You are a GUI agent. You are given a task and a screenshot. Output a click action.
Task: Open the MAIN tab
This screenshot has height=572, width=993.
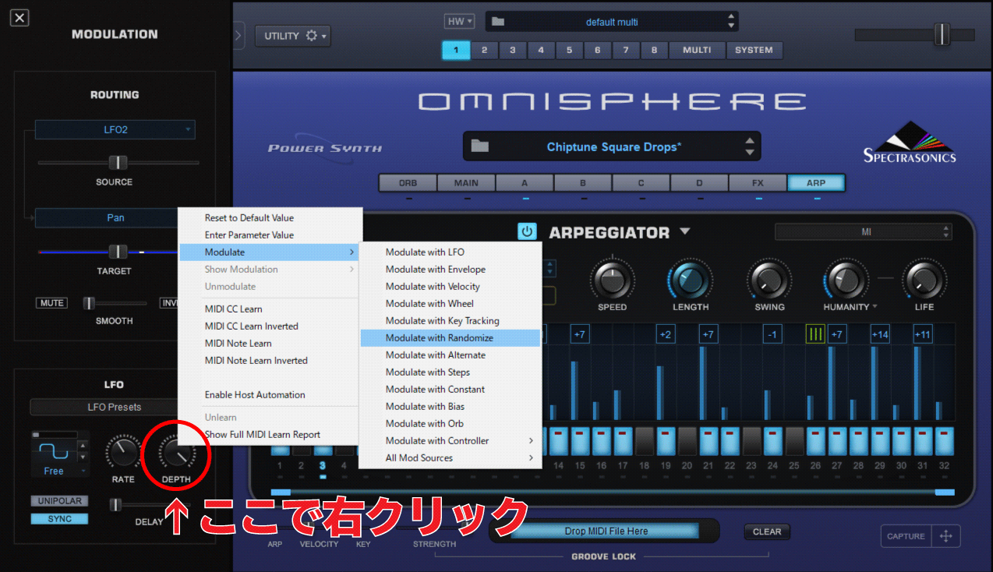tap(466, 183)
